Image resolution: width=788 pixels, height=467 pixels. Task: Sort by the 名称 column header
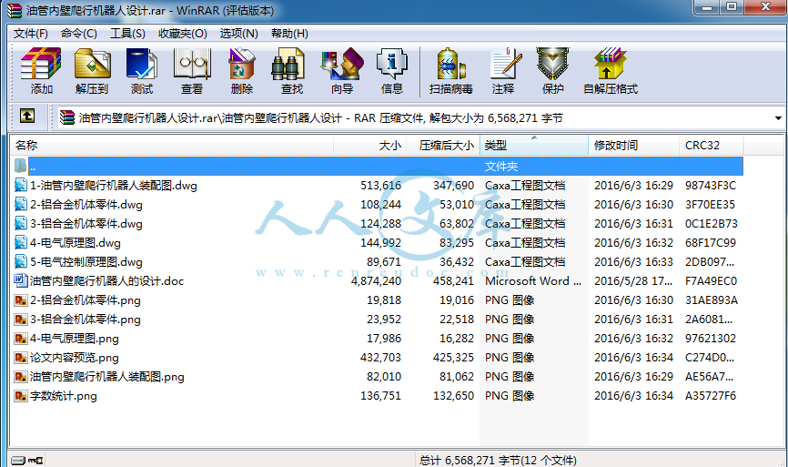point(171,146)
